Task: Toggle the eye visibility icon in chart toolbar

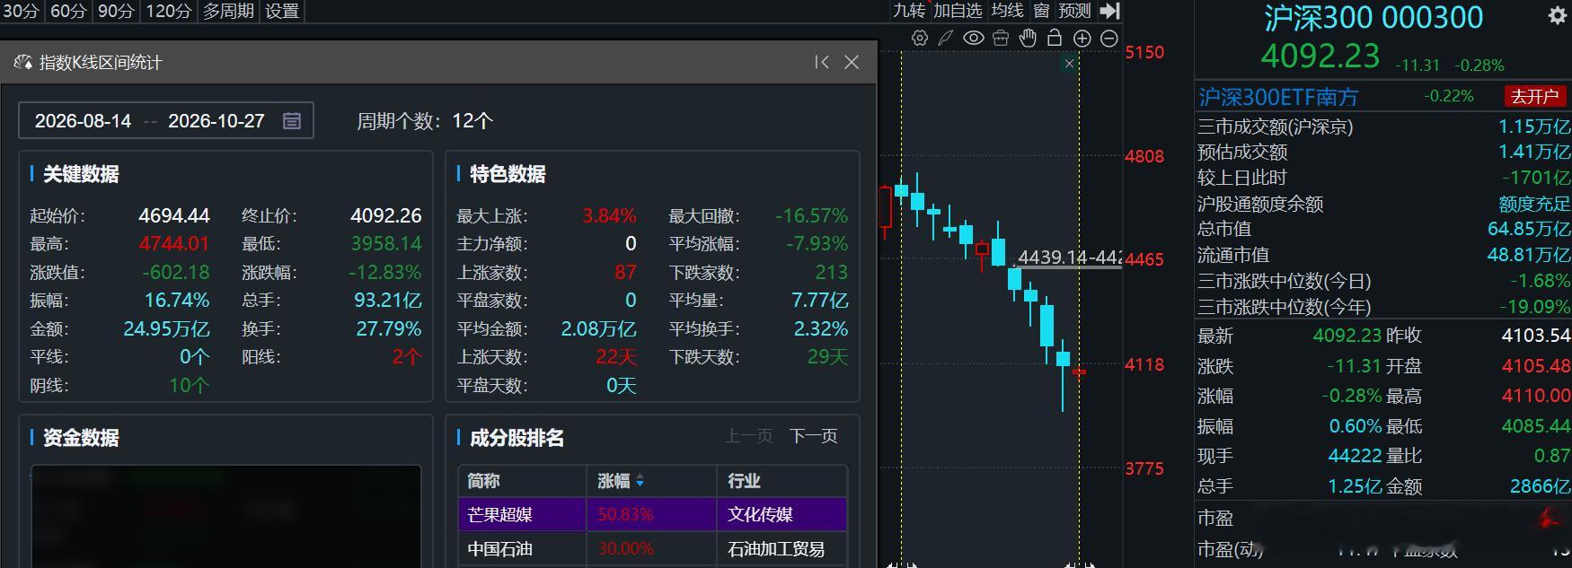Action: [973, 38]
